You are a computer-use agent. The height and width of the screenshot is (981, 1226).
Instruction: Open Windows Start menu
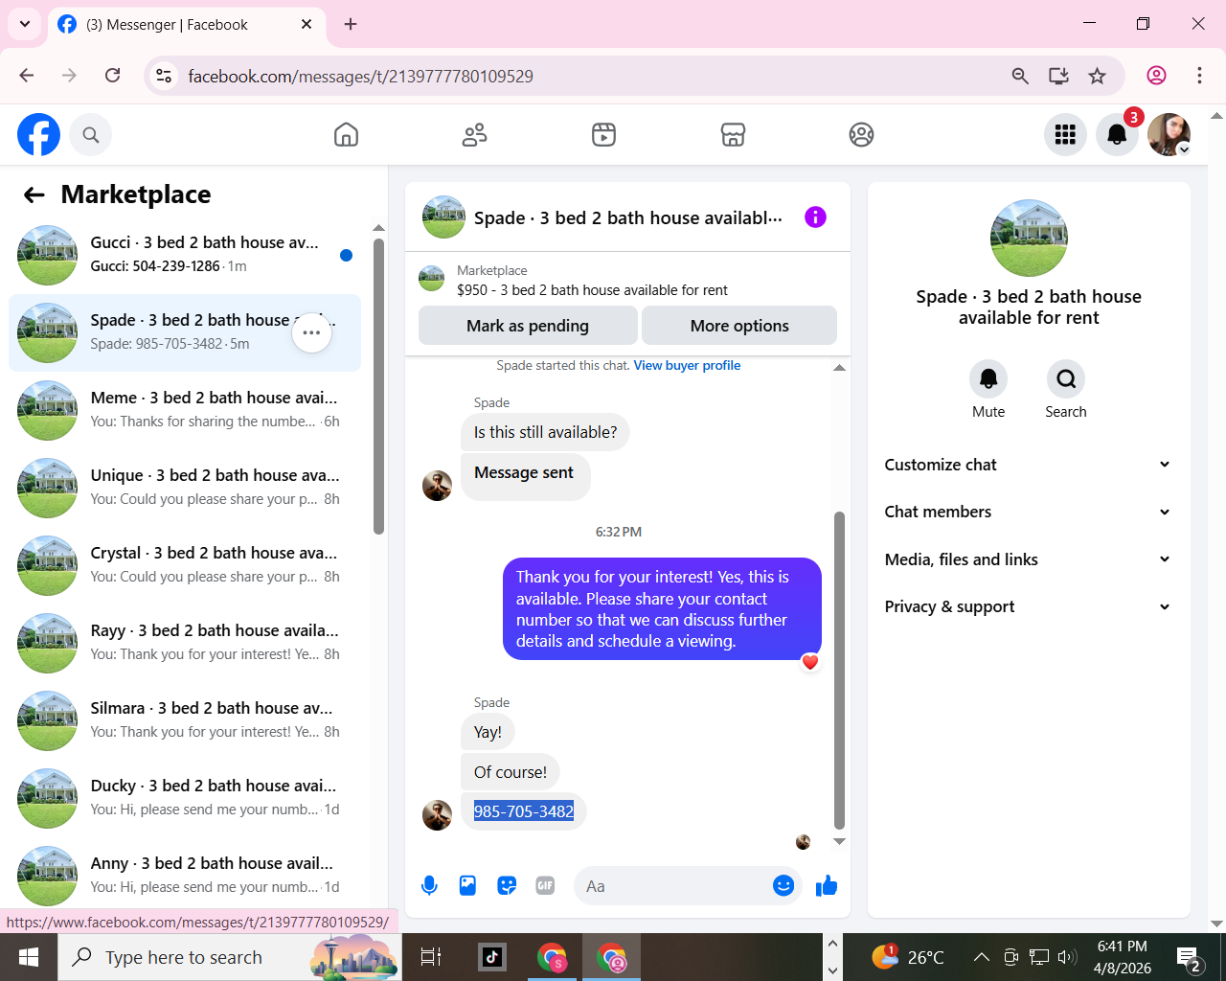pyautogui.click(x=29, y=957)
